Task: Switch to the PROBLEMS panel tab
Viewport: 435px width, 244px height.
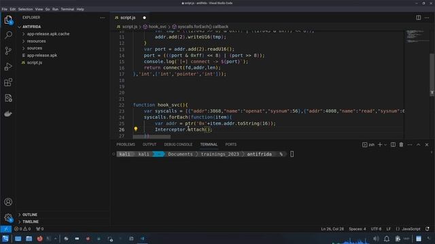Action: 126,144
